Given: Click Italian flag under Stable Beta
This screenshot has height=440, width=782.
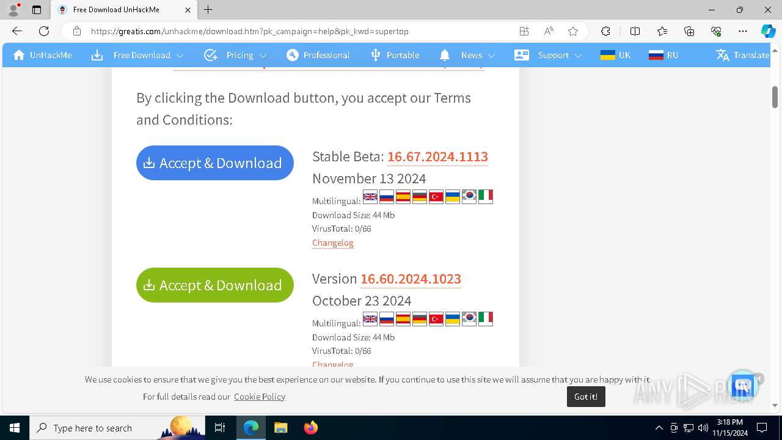Looking at the screenshot, I should 486,196.
